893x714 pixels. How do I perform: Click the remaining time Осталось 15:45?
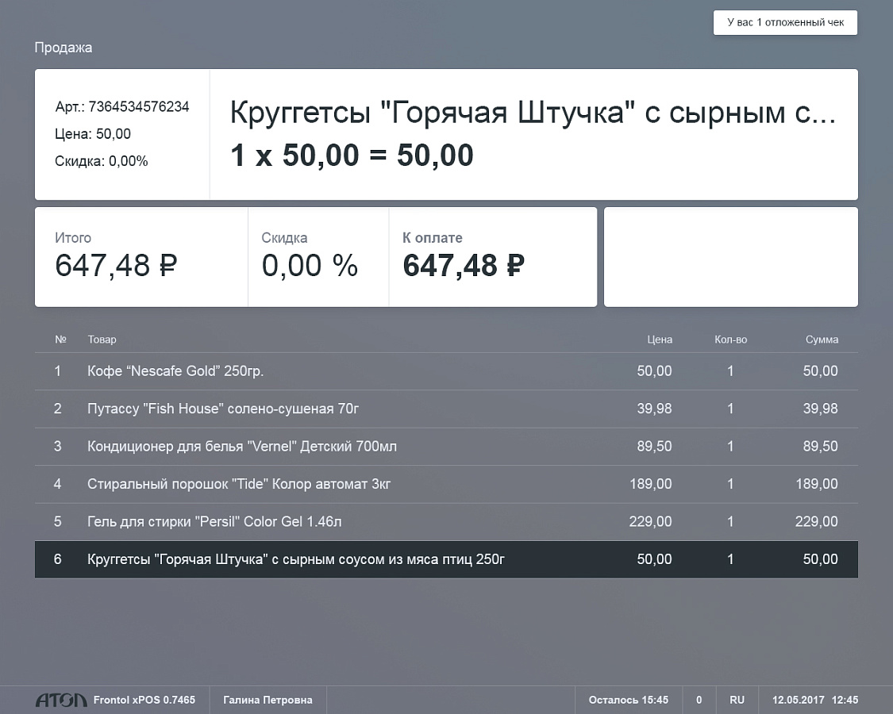[628, 700]
